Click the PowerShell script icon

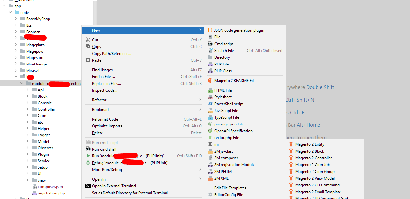[210, 104]
